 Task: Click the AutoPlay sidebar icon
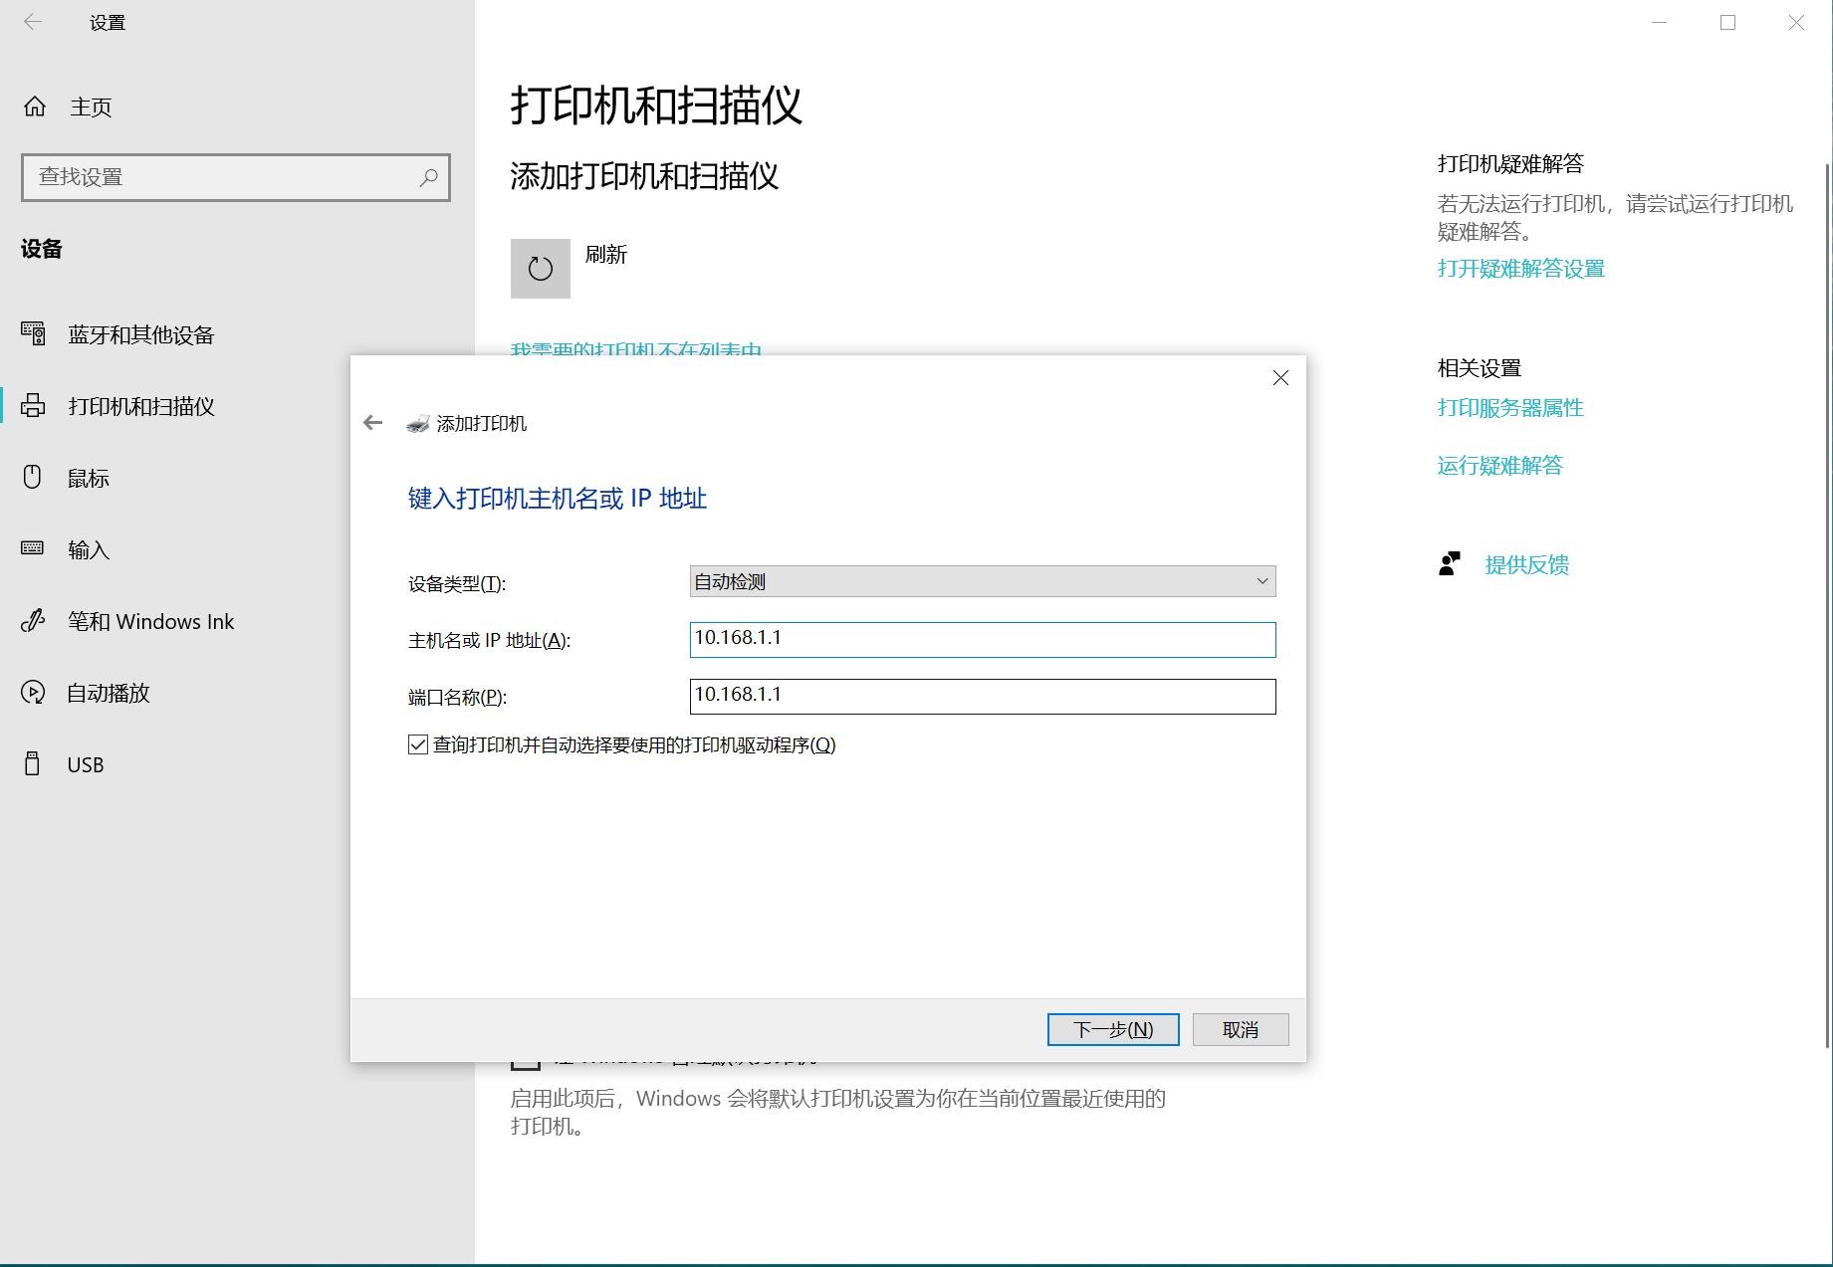click(34, 693)
